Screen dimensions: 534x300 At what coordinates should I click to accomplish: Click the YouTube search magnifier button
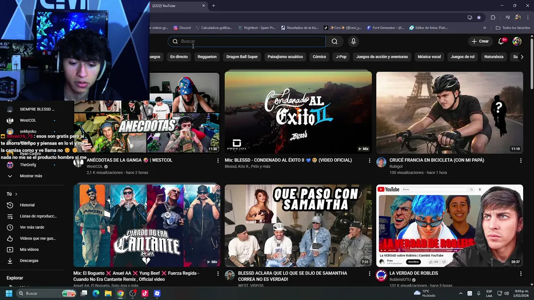tap(335, 41)
